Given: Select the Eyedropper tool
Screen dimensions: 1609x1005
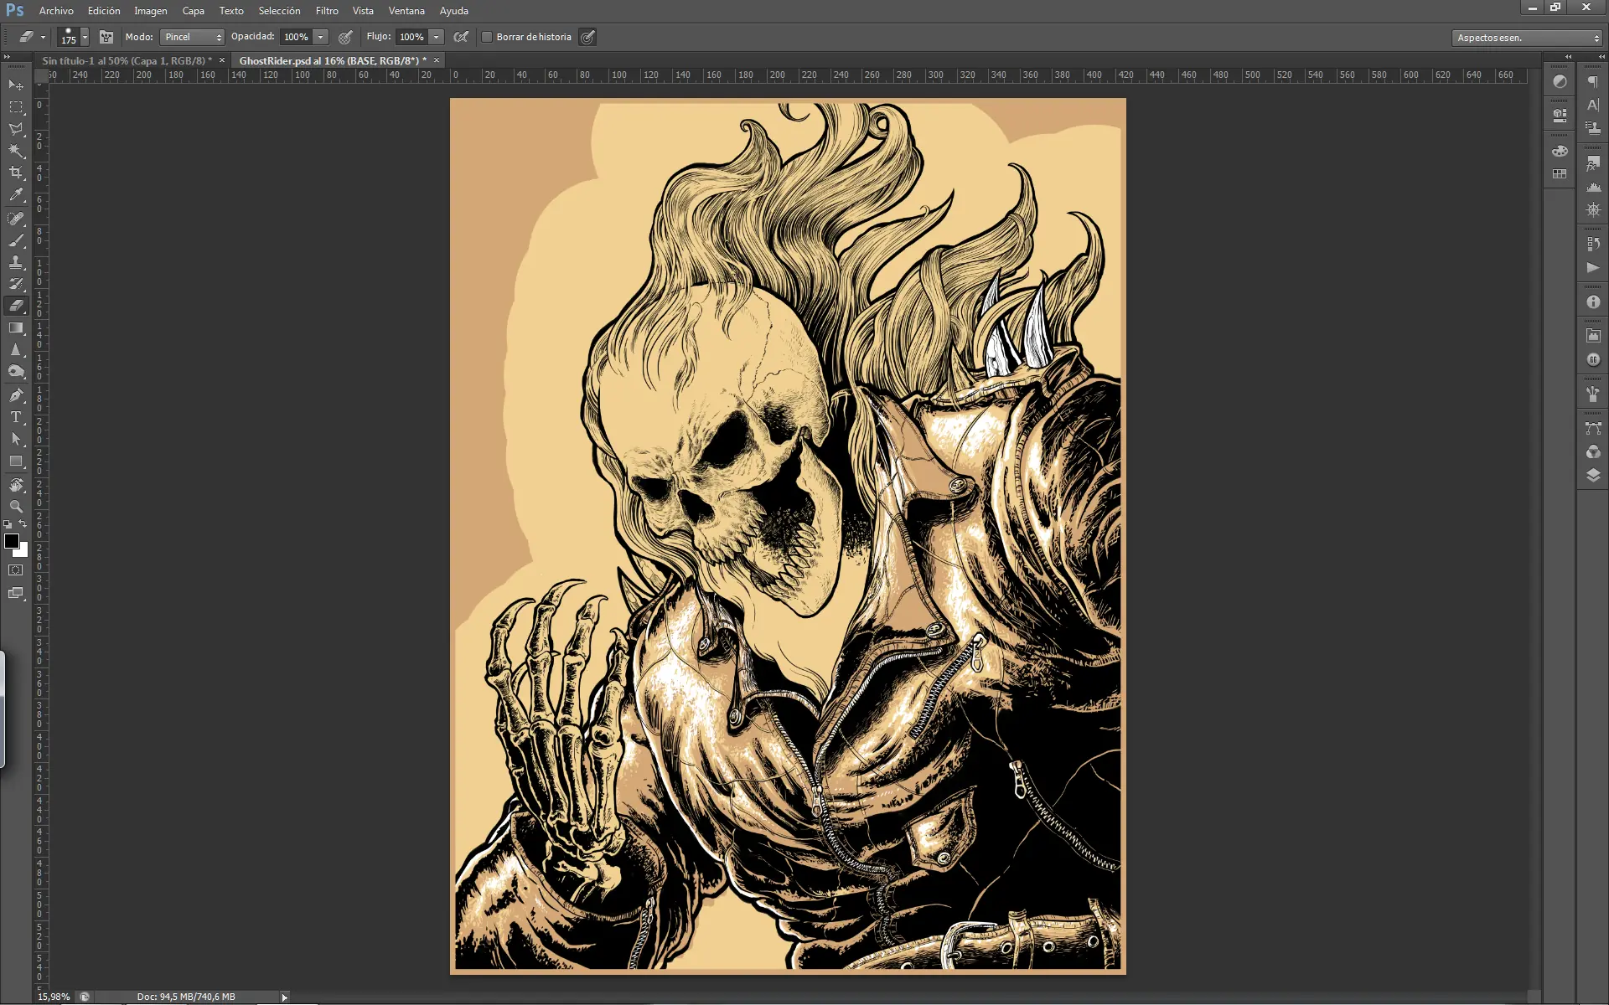Looking at the screenshot, I should click(16, 195).
